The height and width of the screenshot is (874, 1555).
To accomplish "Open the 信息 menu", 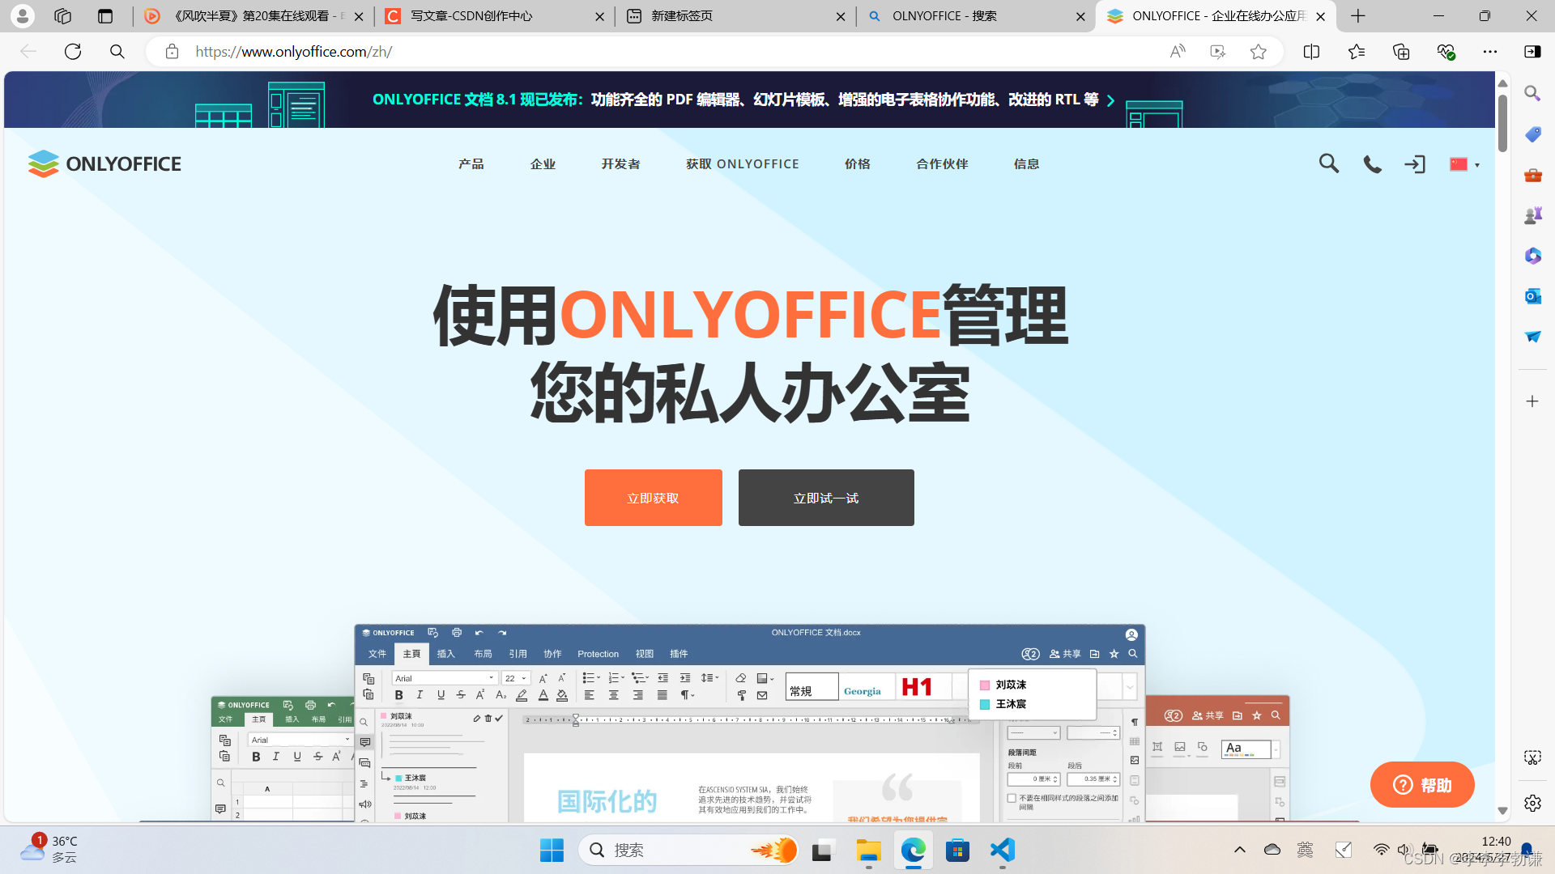I will coord(1027,163).
